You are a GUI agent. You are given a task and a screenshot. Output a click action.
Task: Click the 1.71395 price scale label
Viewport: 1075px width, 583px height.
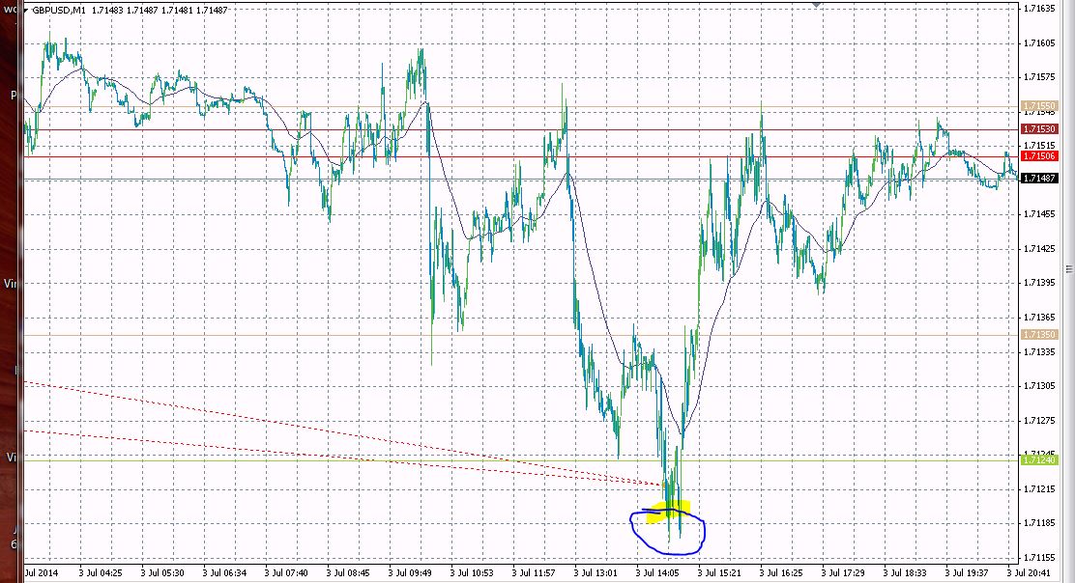1039,283
